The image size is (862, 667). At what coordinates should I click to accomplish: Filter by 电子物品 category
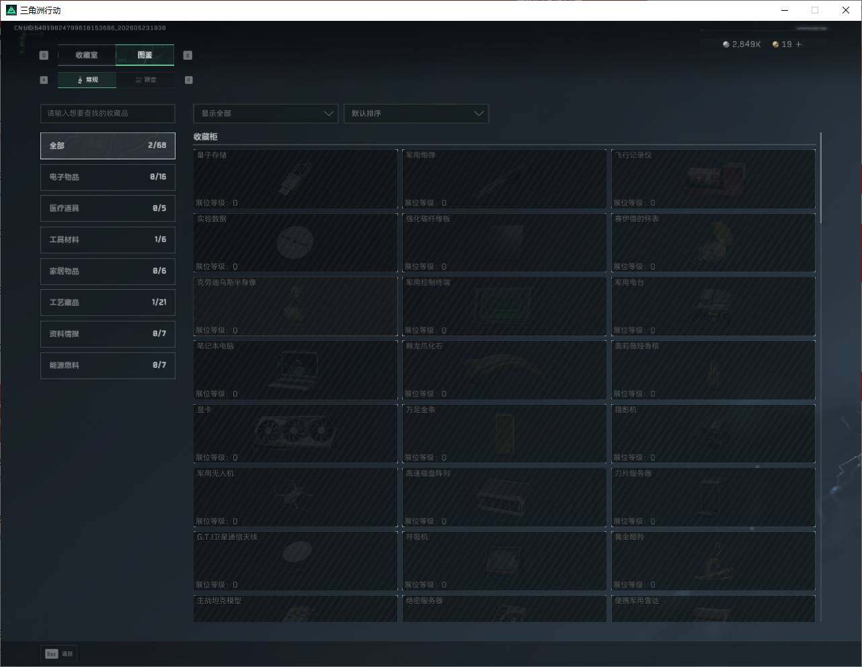[108, 177]
